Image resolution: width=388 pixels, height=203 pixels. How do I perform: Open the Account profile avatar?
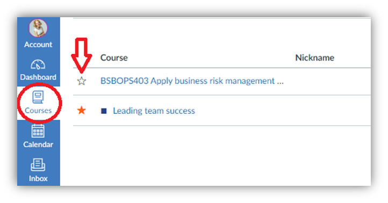pyautogui.click(x=38, y=28)
